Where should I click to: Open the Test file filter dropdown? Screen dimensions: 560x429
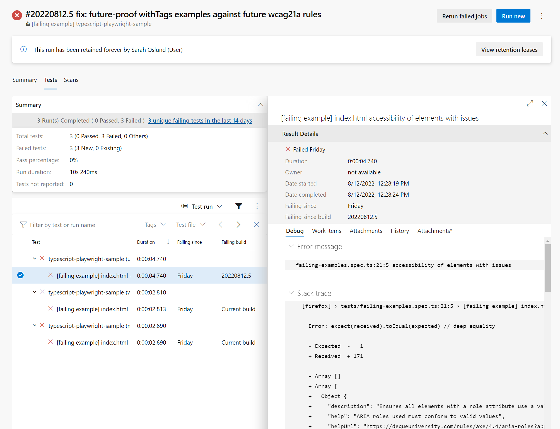[191, 225]
